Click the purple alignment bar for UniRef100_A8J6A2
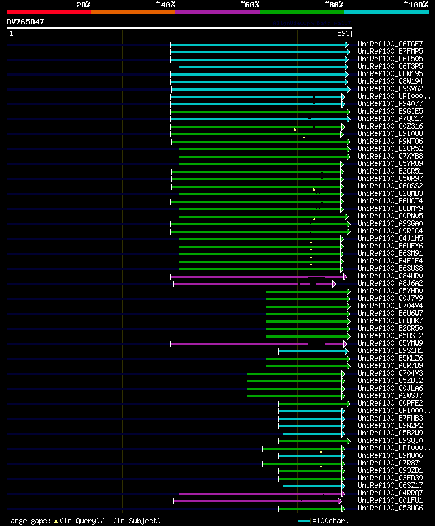The width and height of the screenshot is (435, 526). [x=254, y=284]
